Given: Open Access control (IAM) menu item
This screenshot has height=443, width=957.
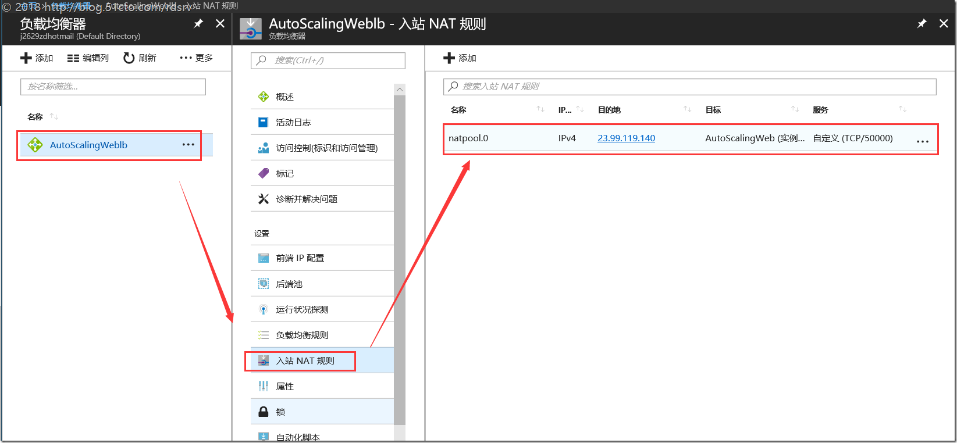Looking at the screenshot, I should click(x=322, y=148).
